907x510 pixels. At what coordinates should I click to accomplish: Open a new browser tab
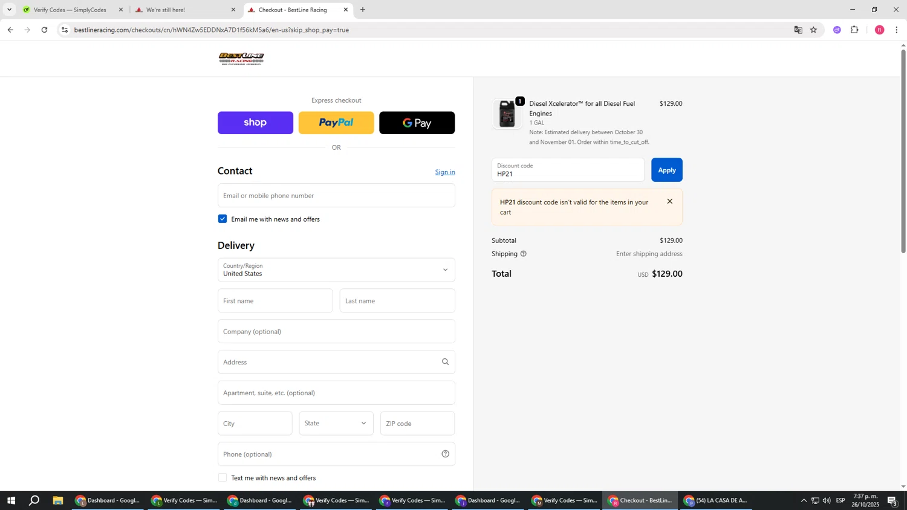(363, 10)
